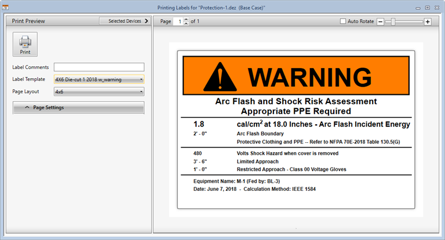The width and height of the screenshot is (445, 240).
Task: Click the zoom in plus icon
Action: (x=428, y=22)
